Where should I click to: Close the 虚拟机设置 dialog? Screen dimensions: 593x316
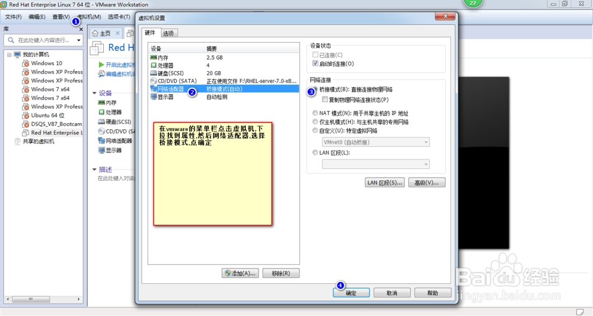tap(445, 16)
